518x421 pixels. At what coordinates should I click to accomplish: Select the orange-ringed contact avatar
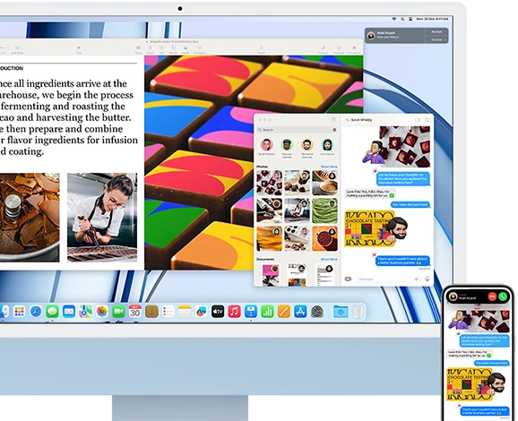tap(306, 144)
